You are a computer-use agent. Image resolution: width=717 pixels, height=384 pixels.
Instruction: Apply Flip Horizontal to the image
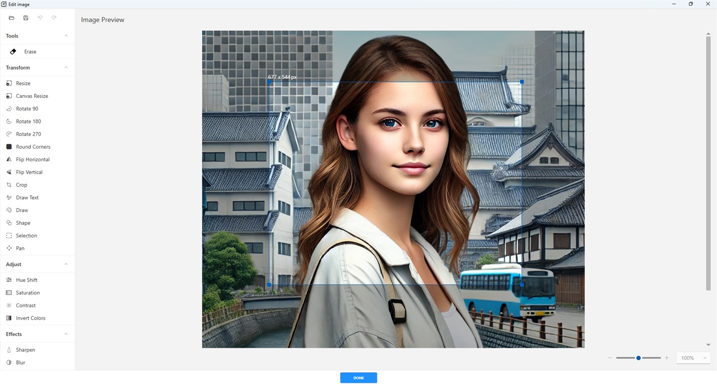[32, 159]
